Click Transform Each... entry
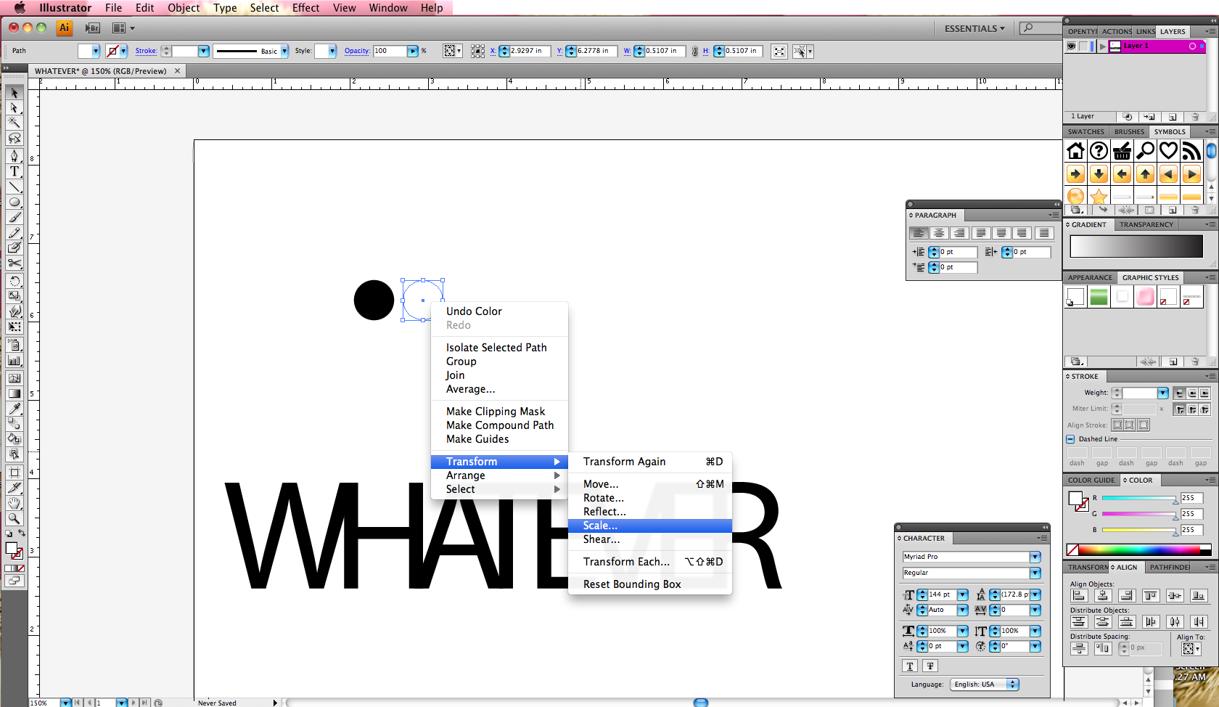1219x707 pixels. (650, 562)
